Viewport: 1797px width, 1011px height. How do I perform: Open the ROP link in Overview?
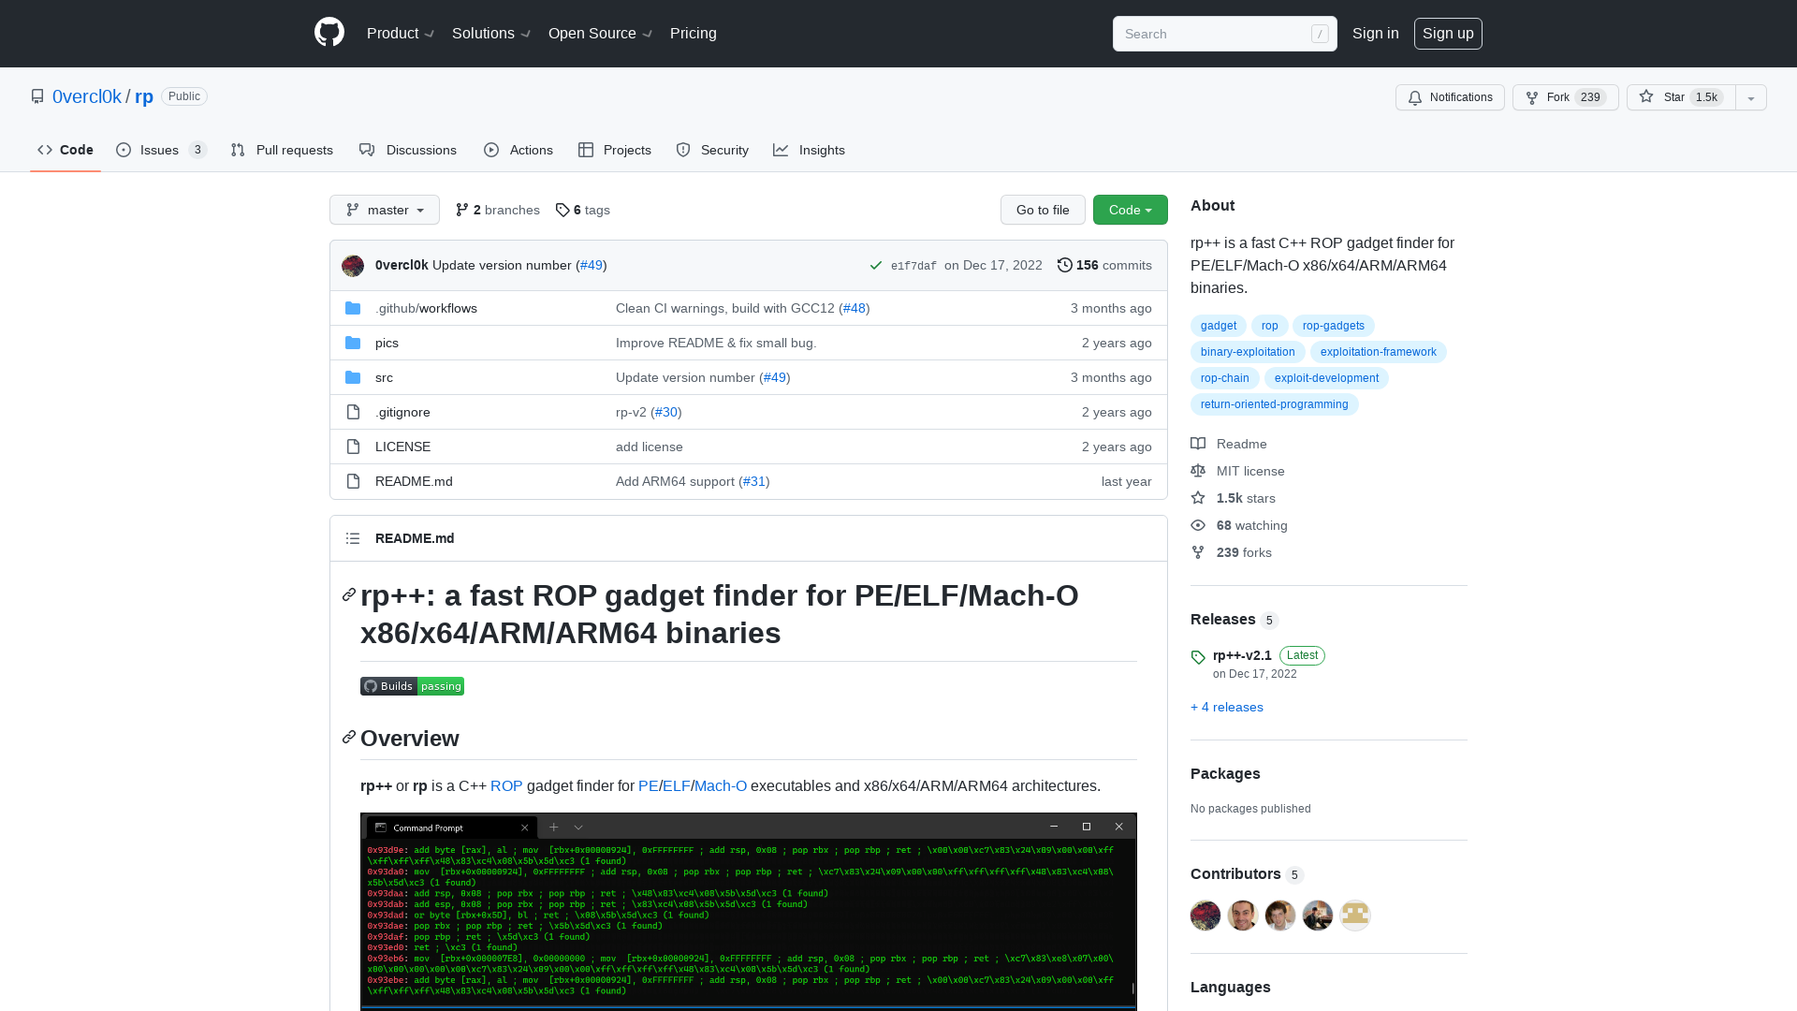[x=506, y=786]
